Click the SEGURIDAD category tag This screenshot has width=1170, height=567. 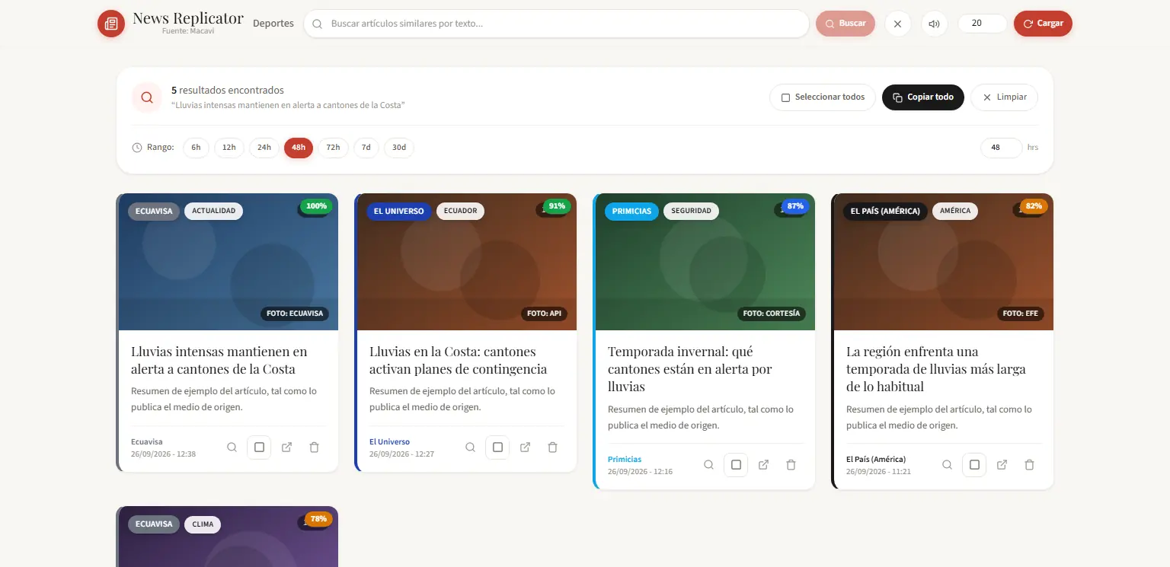[x=691, y=211]
